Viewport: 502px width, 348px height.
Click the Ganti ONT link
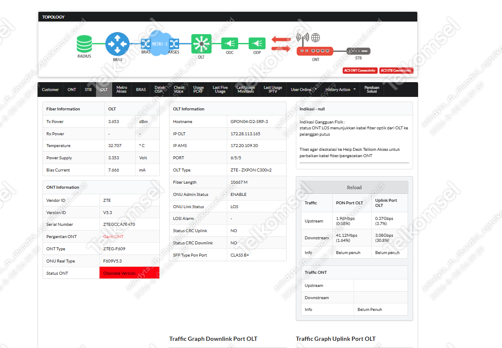coord(113,237)
